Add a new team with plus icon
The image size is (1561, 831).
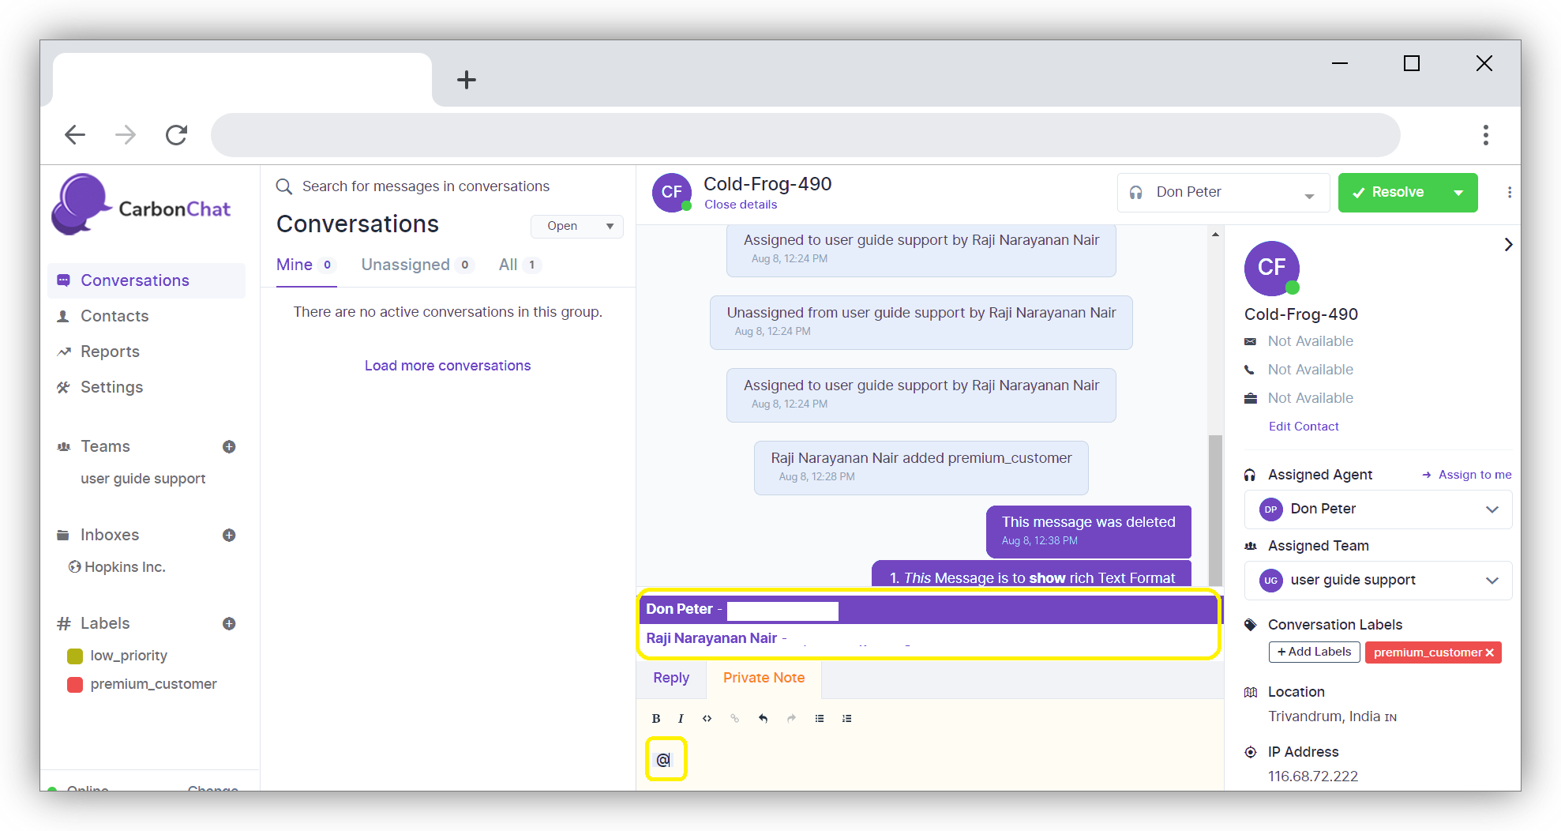click(229, 446)
